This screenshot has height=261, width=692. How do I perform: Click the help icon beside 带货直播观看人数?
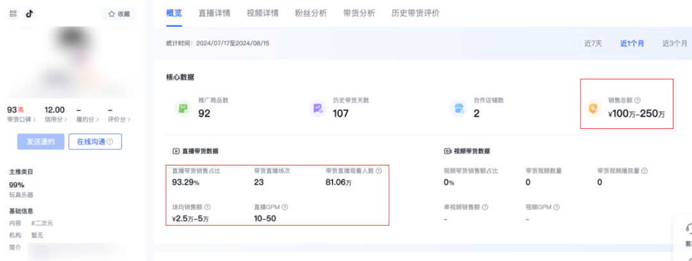[x=379, y=171]
